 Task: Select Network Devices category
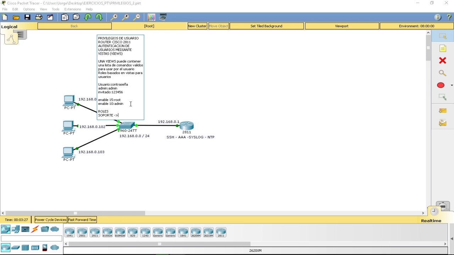pos(5,229)
